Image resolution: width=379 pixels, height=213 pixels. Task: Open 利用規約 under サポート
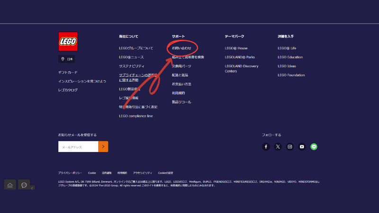click(179, 93)
